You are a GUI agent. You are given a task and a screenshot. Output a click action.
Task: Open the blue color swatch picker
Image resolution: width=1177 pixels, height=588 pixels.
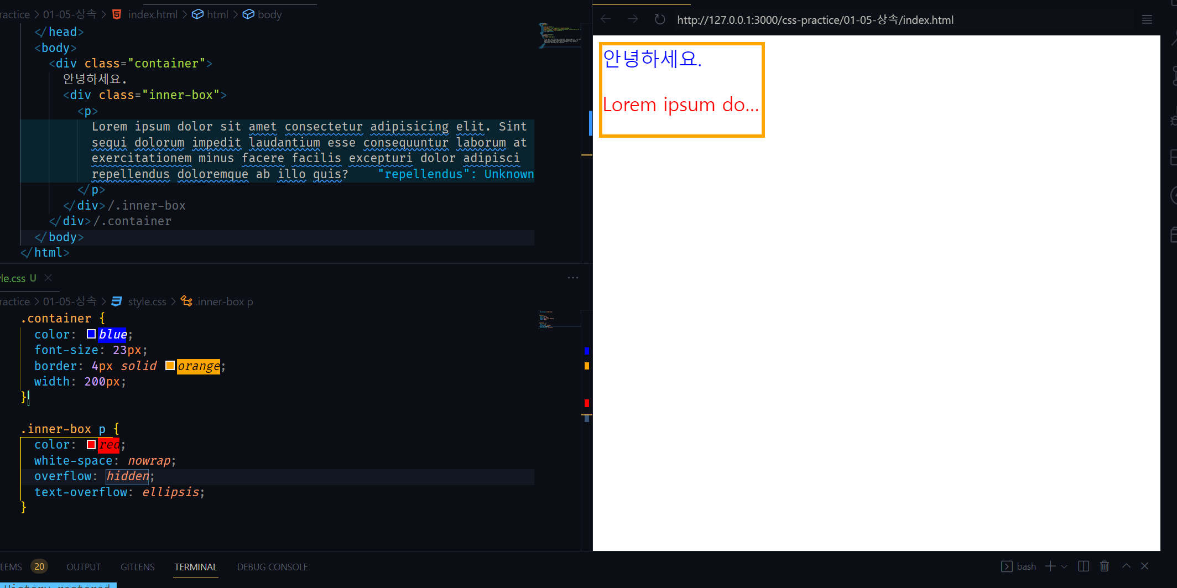click(x=91, y=334)
